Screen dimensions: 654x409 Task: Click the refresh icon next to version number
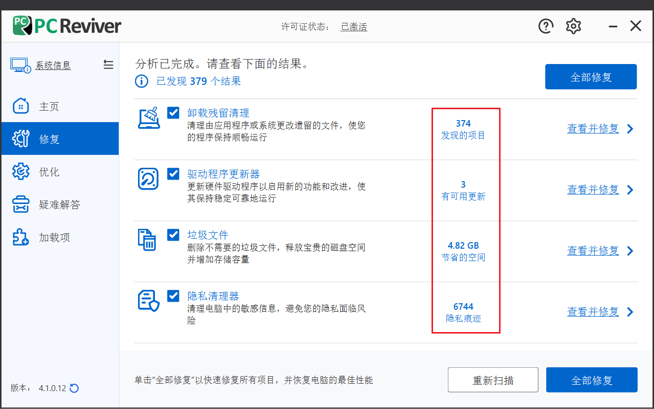coord(74,388)
